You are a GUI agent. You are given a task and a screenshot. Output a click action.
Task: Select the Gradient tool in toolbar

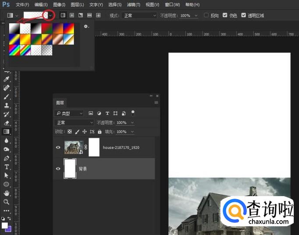(7, 131)
